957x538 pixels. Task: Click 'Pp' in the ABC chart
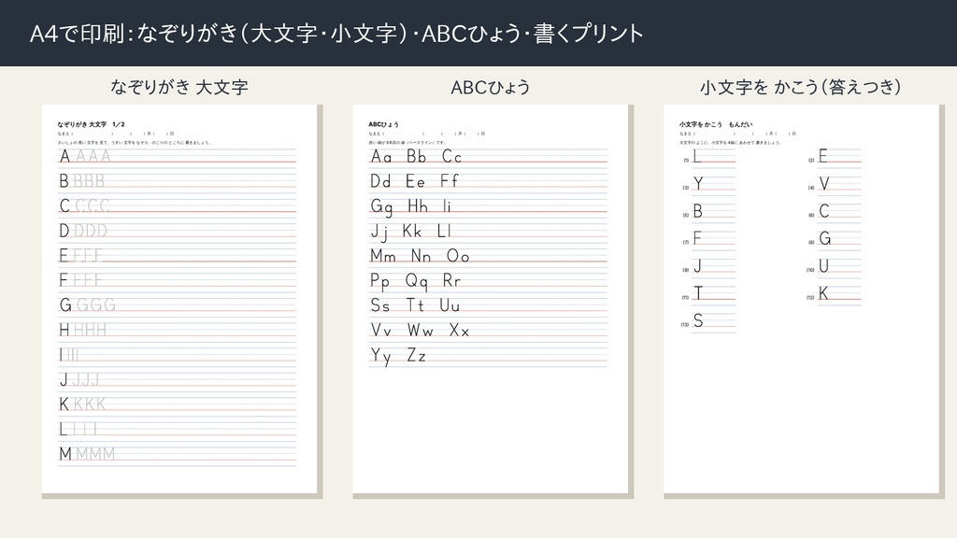click(379, 282)
